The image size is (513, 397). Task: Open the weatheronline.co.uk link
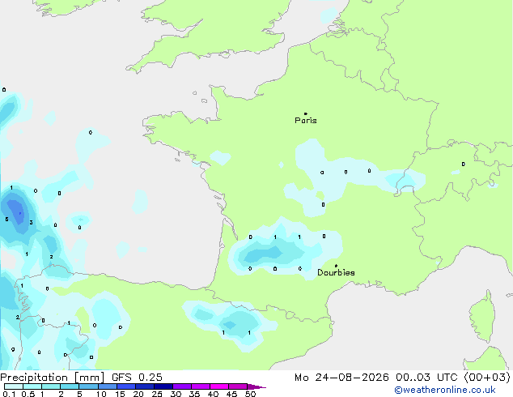tap(445, 390)
